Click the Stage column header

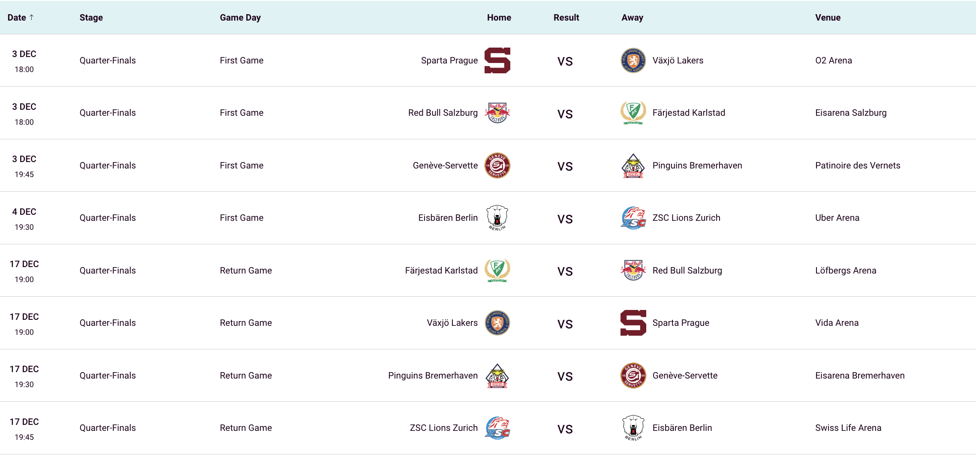91,18
